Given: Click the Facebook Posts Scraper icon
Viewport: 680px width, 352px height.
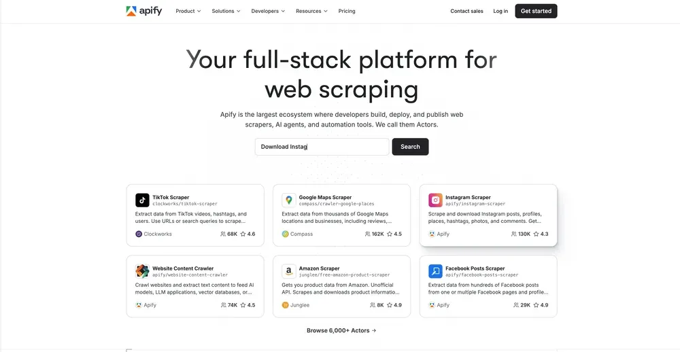Looking at the screenshot, I should [435, 271].
